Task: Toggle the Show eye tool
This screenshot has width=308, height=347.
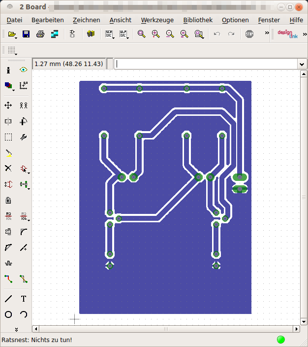Action: [x=24, y=70]
